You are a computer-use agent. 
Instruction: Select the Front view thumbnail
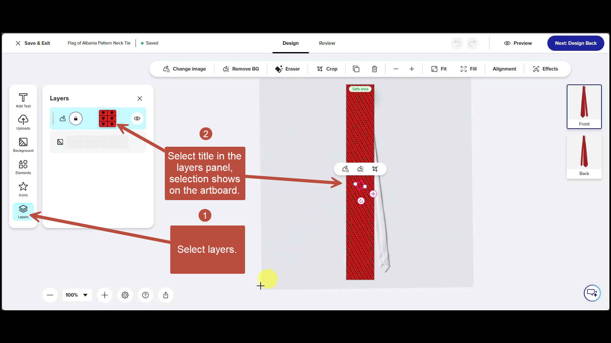pyautogui.click(x=584, y=107)
